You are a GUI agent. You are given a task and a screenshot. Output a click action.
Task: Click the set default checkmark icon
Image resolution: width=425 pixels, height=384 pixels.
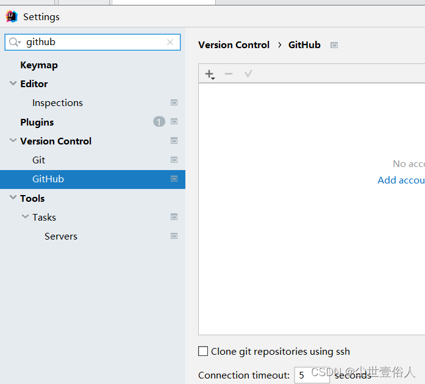248,73
